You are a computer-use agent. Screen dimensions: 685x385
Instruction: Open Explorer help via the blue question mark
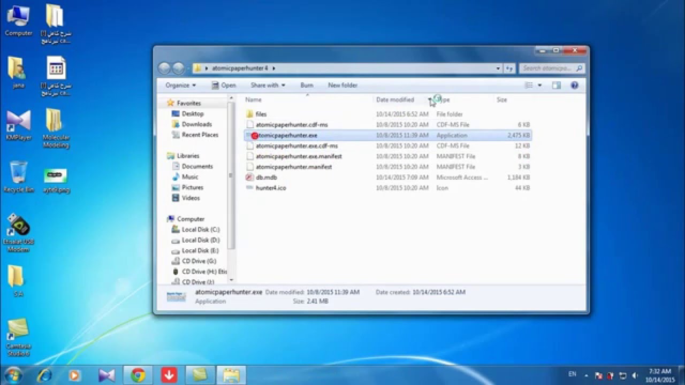575,85
